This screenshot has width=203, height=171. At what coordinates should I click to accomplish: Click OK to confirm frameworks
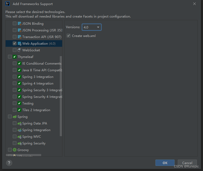click(x=165, y=163)
